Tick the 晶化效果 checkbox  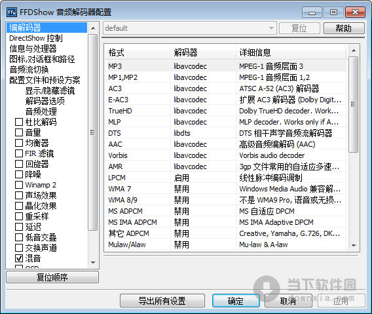click(19, 206)
